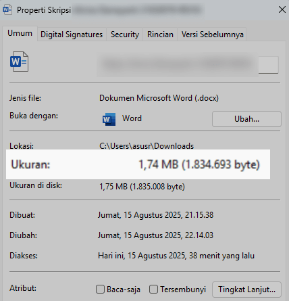289x301 pixels.
Task: Click the Diubah: label
Action: click(x=23, y=235)
